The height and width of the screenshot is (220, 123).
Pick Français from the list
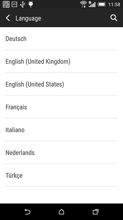click(x=61, y=107)
